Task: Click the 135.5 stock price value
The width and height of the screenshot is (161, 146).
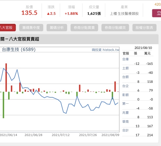Action: (29, 13)
